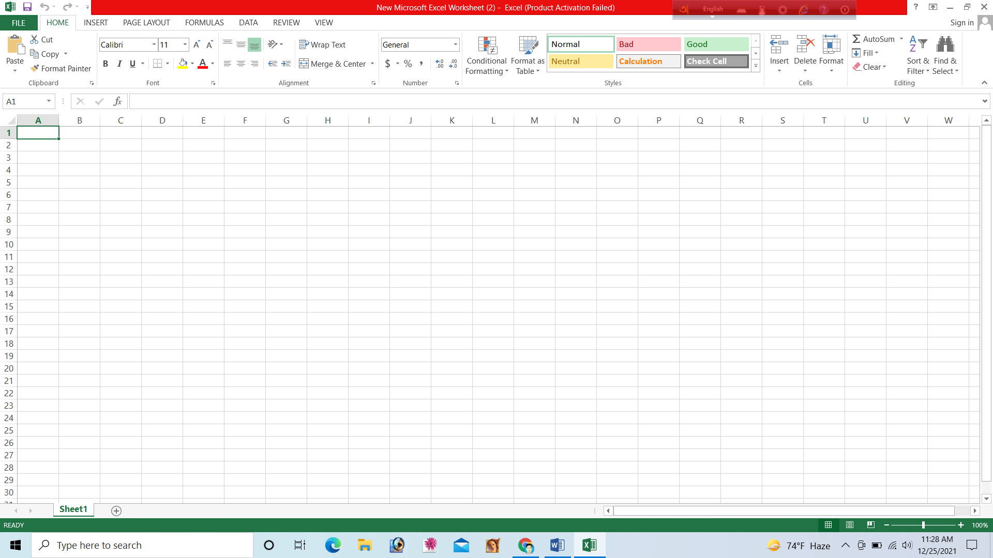The image size is (993, 558).
Task: Select the Sheet1 tab
Action: [73, 509]
